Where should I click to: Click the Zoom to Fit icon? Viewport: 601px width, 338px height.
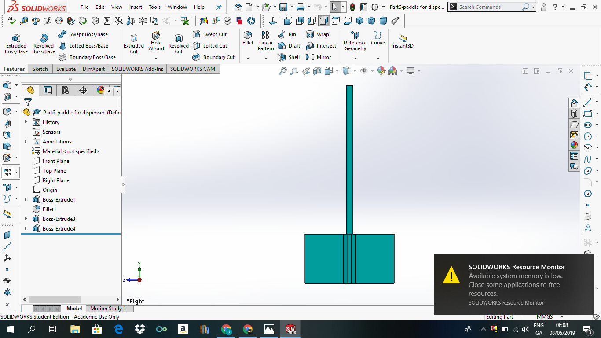click(283, 71)
